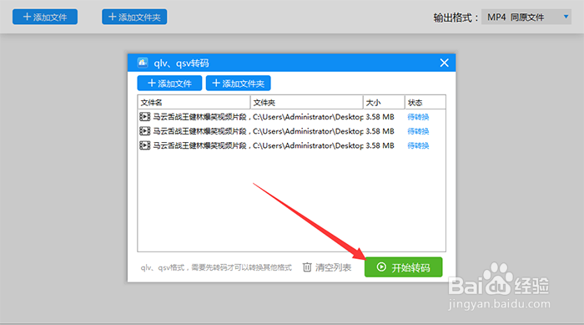Click 待转换 status in third row

pos(418,145)
